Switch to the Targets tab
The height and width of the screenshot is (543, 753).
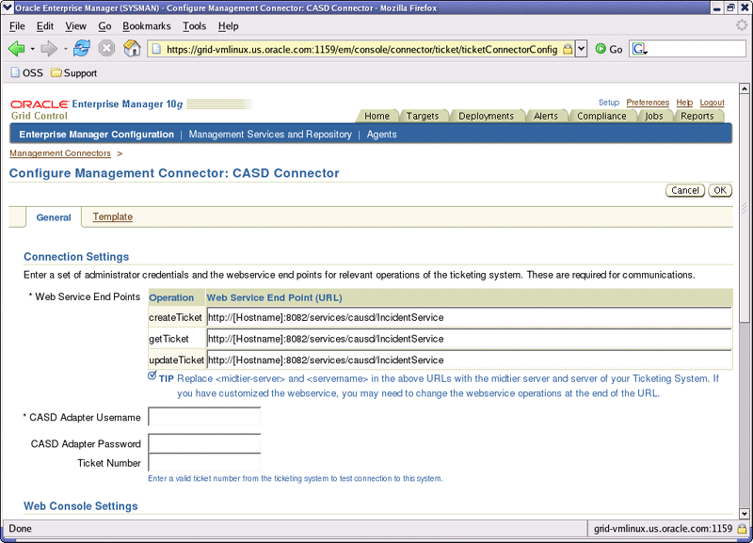pos(423,116)
